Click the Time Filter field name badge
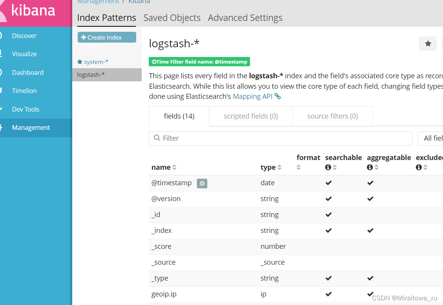Image resolution: width=443 pixels, height=305 pixels. (199, 62)
